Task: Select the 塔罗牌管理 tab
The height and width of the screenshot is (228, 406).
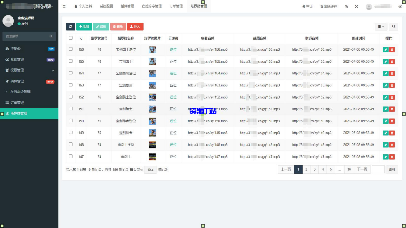Action: tap(198, 6)
